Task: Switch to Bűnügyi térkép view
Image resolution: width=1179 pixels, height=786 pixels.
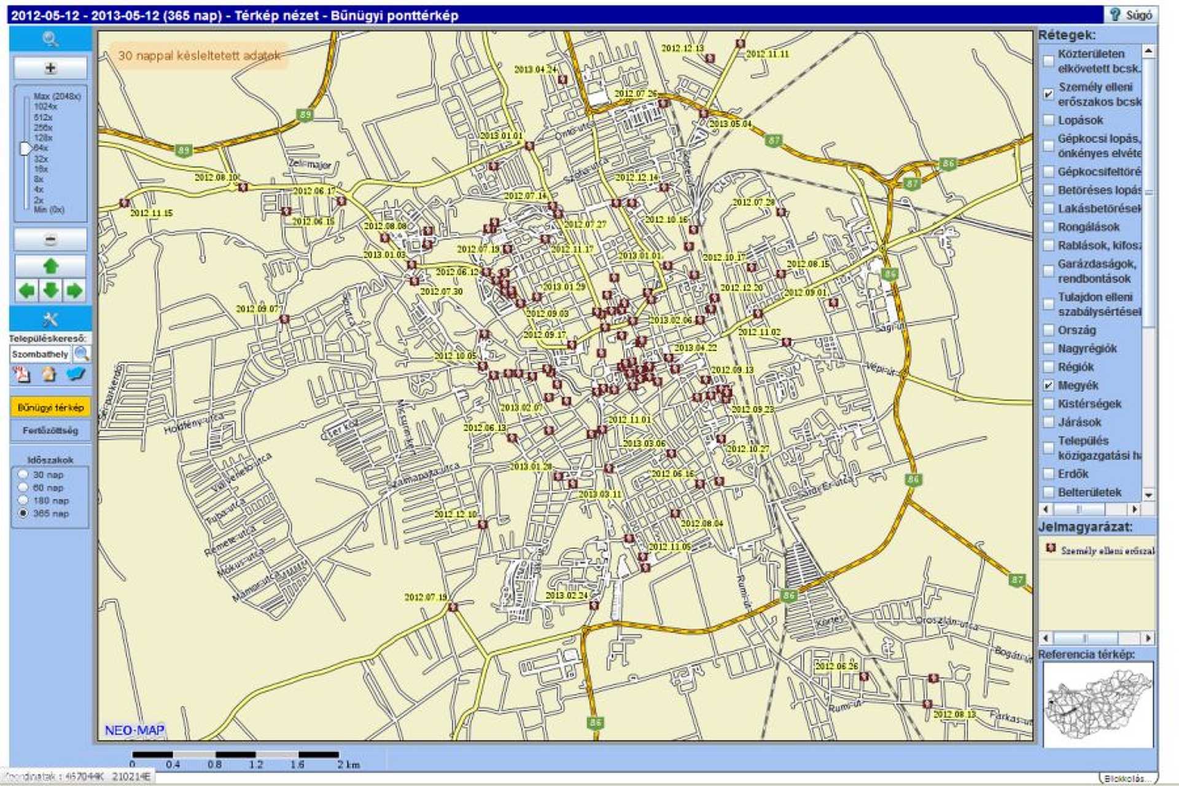Action: click(50, 407)
